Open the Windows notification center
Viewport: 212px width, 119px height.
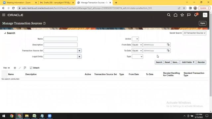click(207, 116)
